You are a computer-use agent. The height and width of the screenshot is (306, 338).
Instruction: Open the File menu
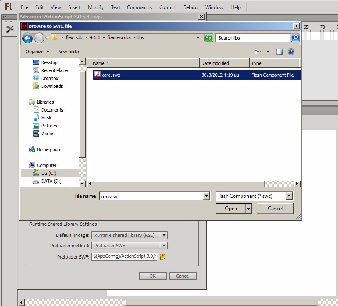(x=24, y=7)
